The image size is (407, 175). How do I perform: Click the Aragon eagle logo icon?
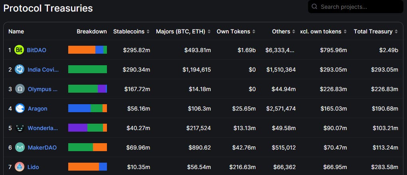pos(20,109)
